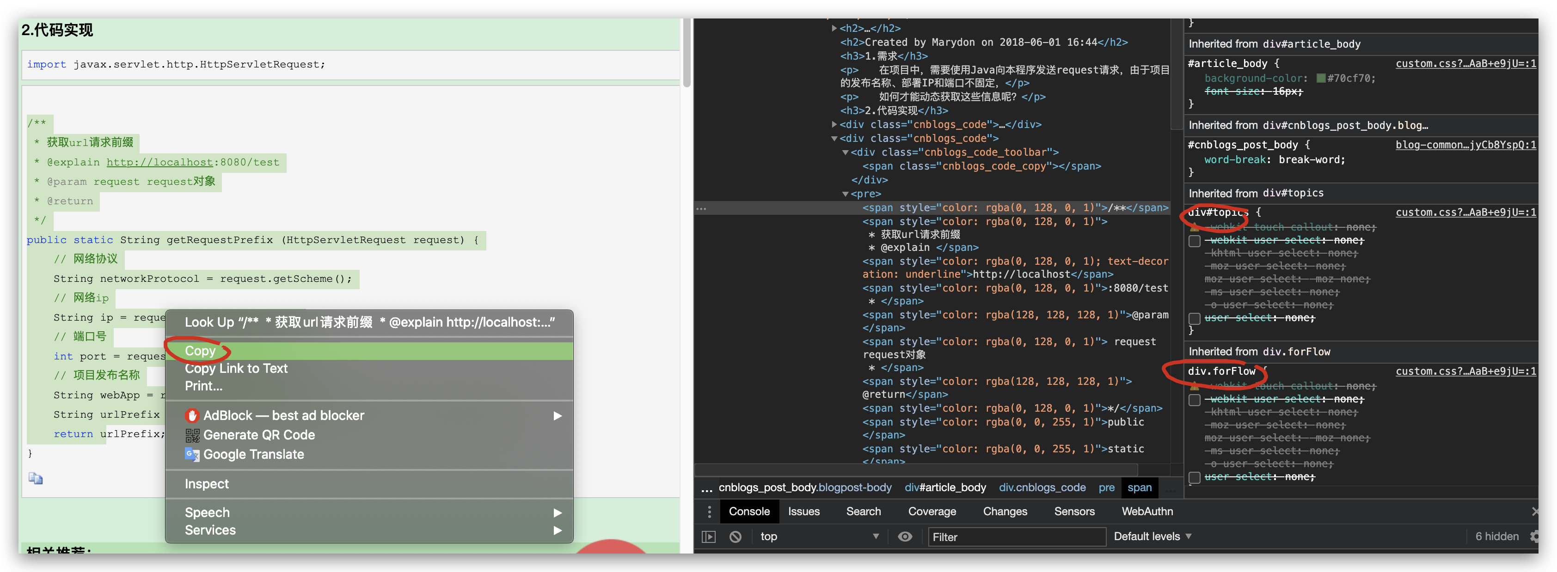
Task: Open console settings gear
Action: pyautogui.click(x=1534, y=536)
